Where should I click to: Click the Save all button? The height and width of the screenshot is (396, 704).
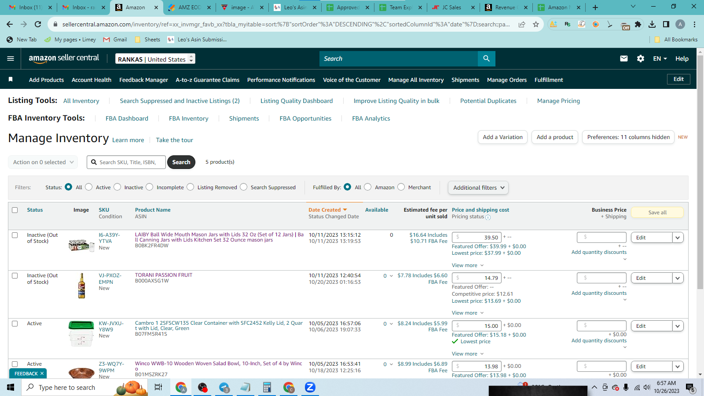coord(657,213)
